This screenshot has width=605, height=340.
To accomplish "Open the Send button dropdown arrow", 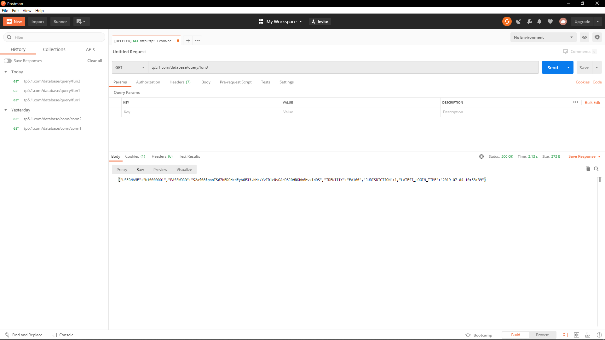I will 568,67.
